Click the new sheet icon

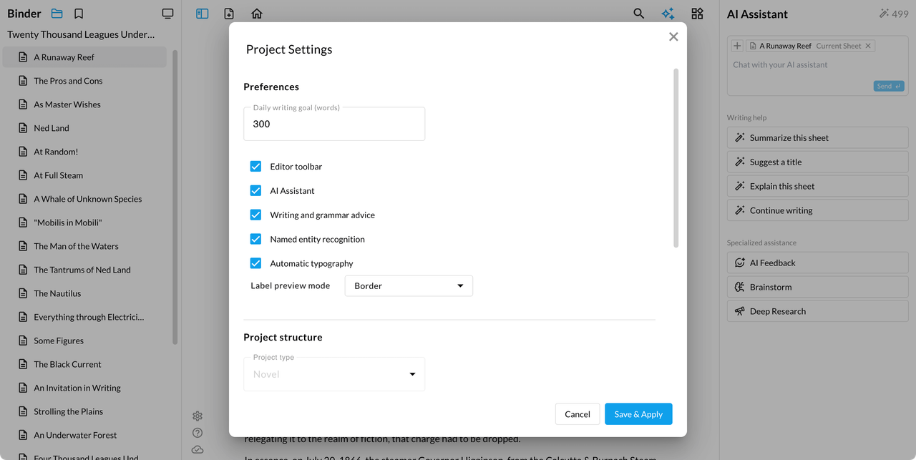pyautogui.click(x=229, y=14)
